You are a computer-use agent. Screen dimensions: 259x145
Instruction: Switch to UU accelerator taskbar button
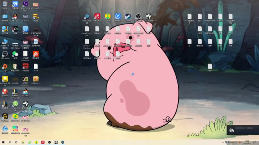coord(62,142)
